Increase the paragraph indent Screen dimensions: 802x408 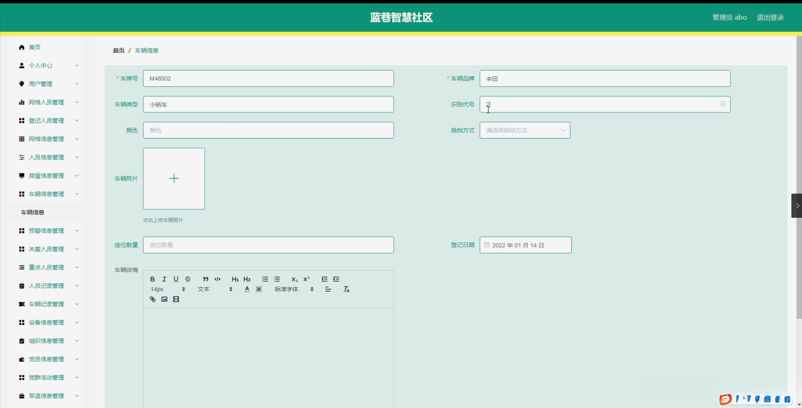tap(336, 279)
